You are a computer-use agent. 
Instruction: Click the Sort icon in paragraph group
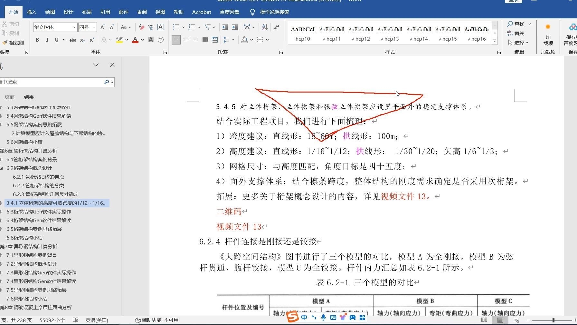[264, 27]
